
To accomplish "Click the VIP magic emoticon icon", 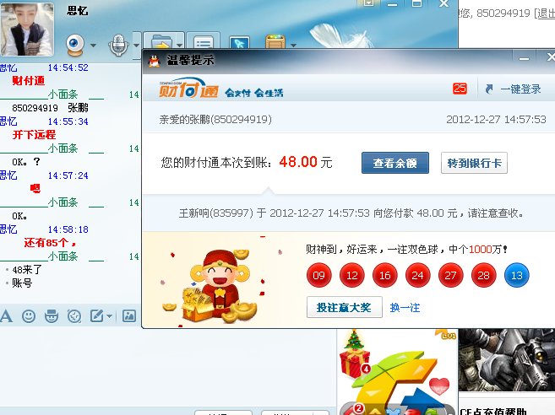I will pos(52,315).
